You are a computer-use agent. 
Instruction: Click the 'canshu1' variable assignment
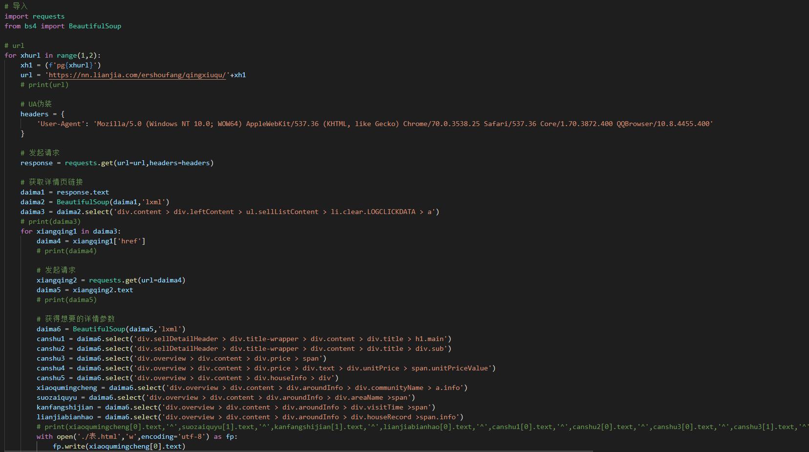pos(50,339)
